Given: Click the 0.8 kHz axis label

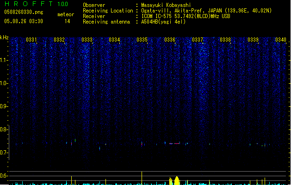Looking at the screenshot, I should click(x=4, y=129).
